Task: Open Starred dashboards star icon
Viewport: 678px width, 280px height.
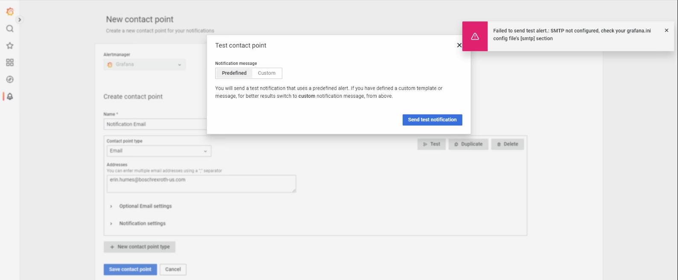Action: pos(10,46)
